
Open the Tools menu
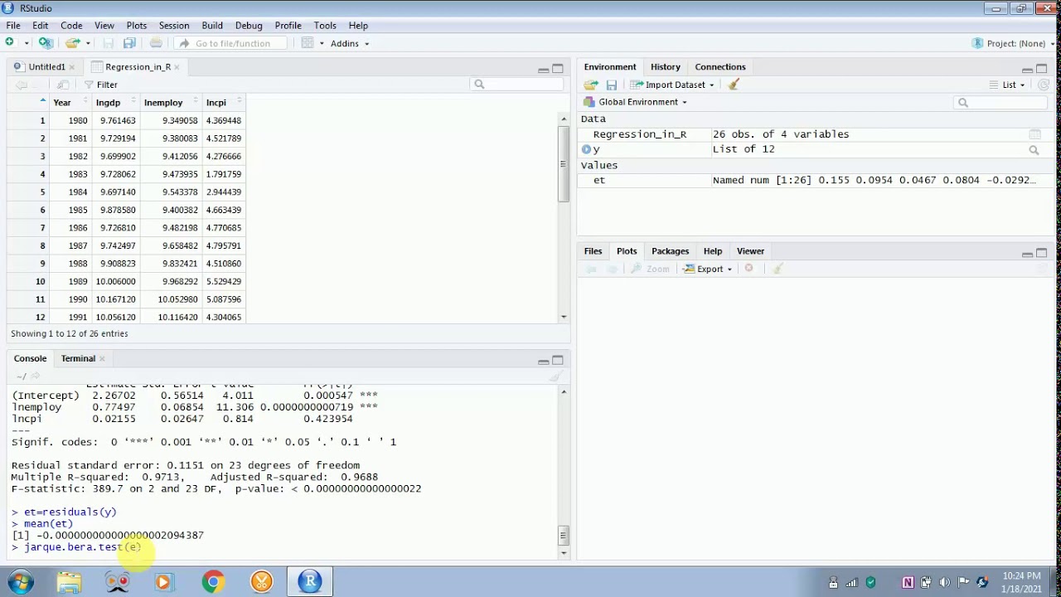325,26
